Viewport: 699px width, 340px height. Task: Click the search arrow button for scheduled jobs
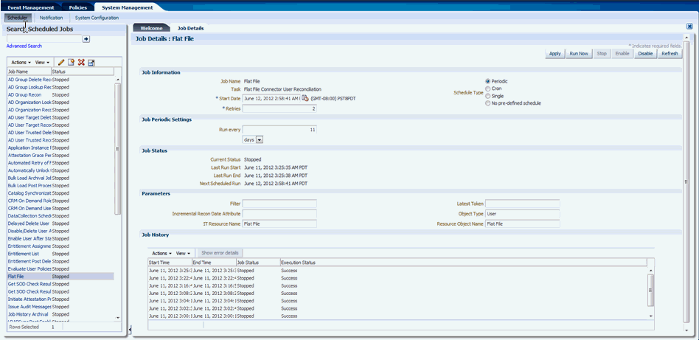click(x=86, y=39)
